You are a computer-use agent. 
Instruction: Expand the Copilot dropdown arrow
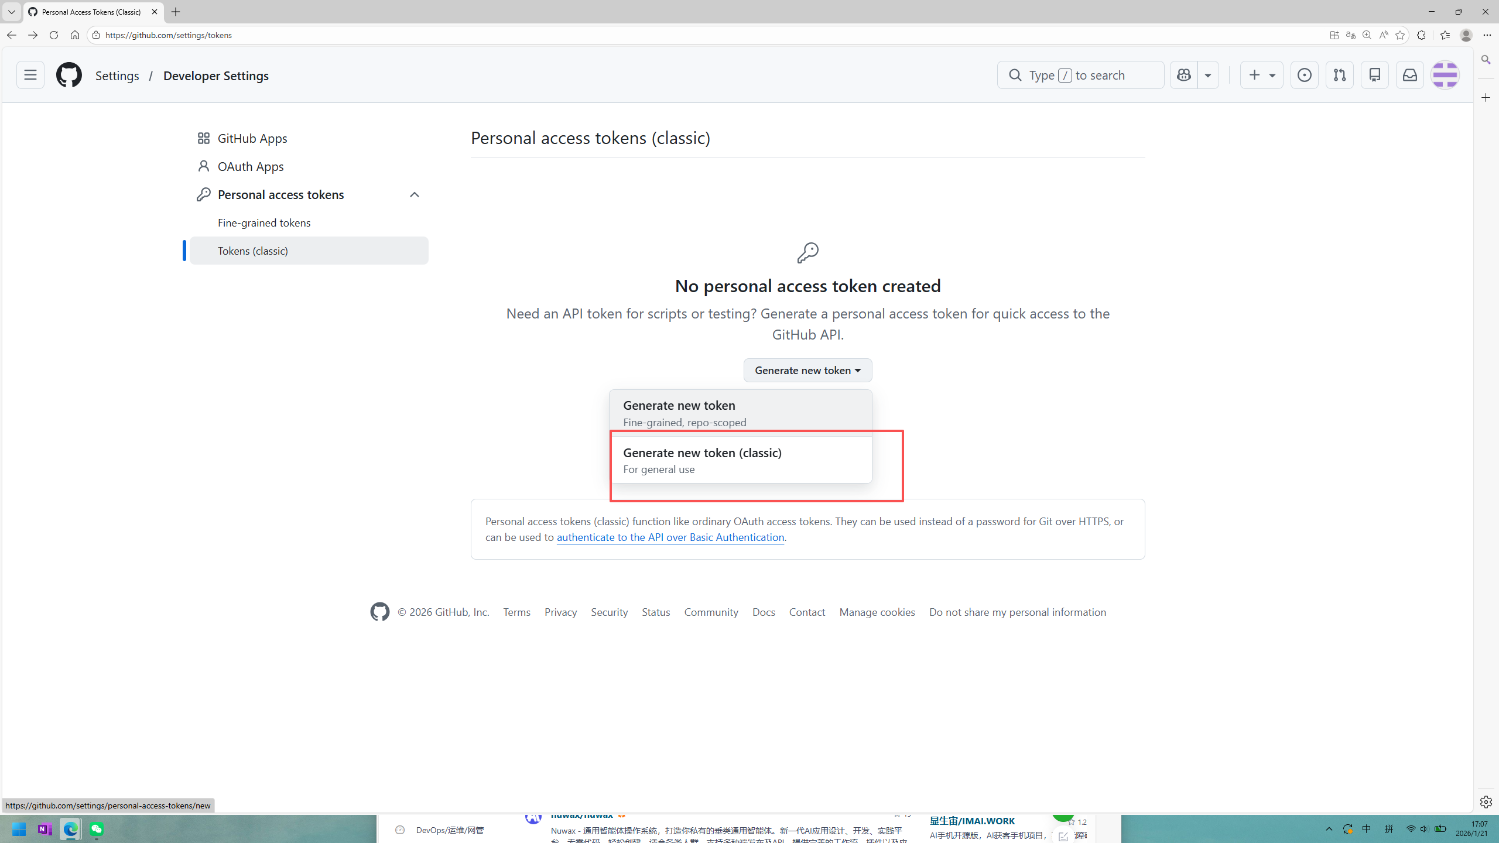1207,75
